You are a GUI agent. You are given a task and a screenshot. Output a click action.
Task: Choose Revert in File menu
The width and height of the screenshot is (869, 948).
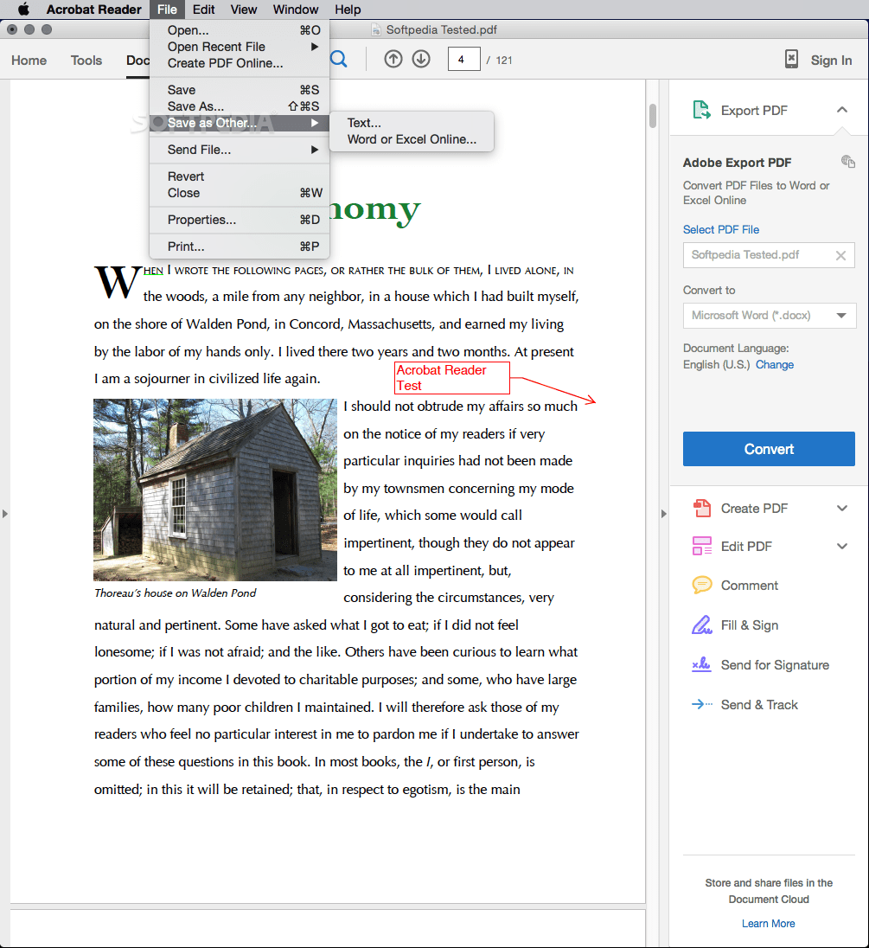(240, 176)
